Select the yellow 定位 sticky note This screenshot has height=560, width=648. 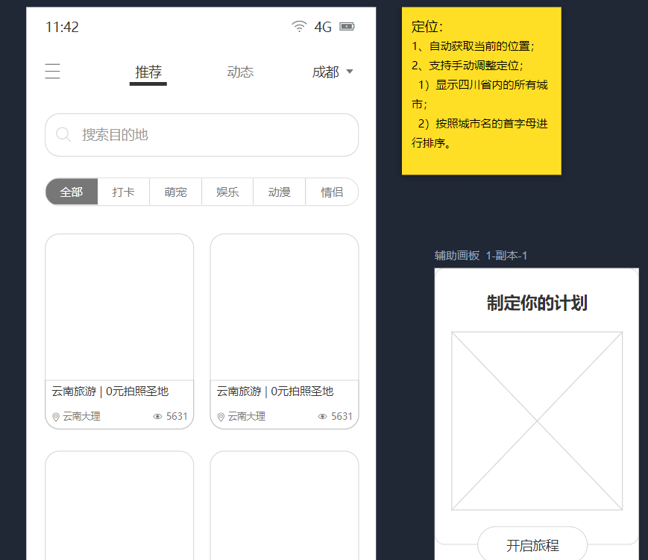pos(482,91)
